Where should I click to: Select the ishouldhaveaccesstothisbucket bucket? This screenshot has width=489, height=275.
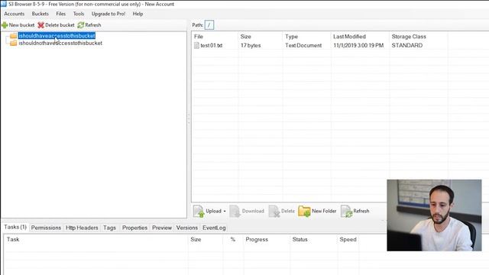point(57,36)
